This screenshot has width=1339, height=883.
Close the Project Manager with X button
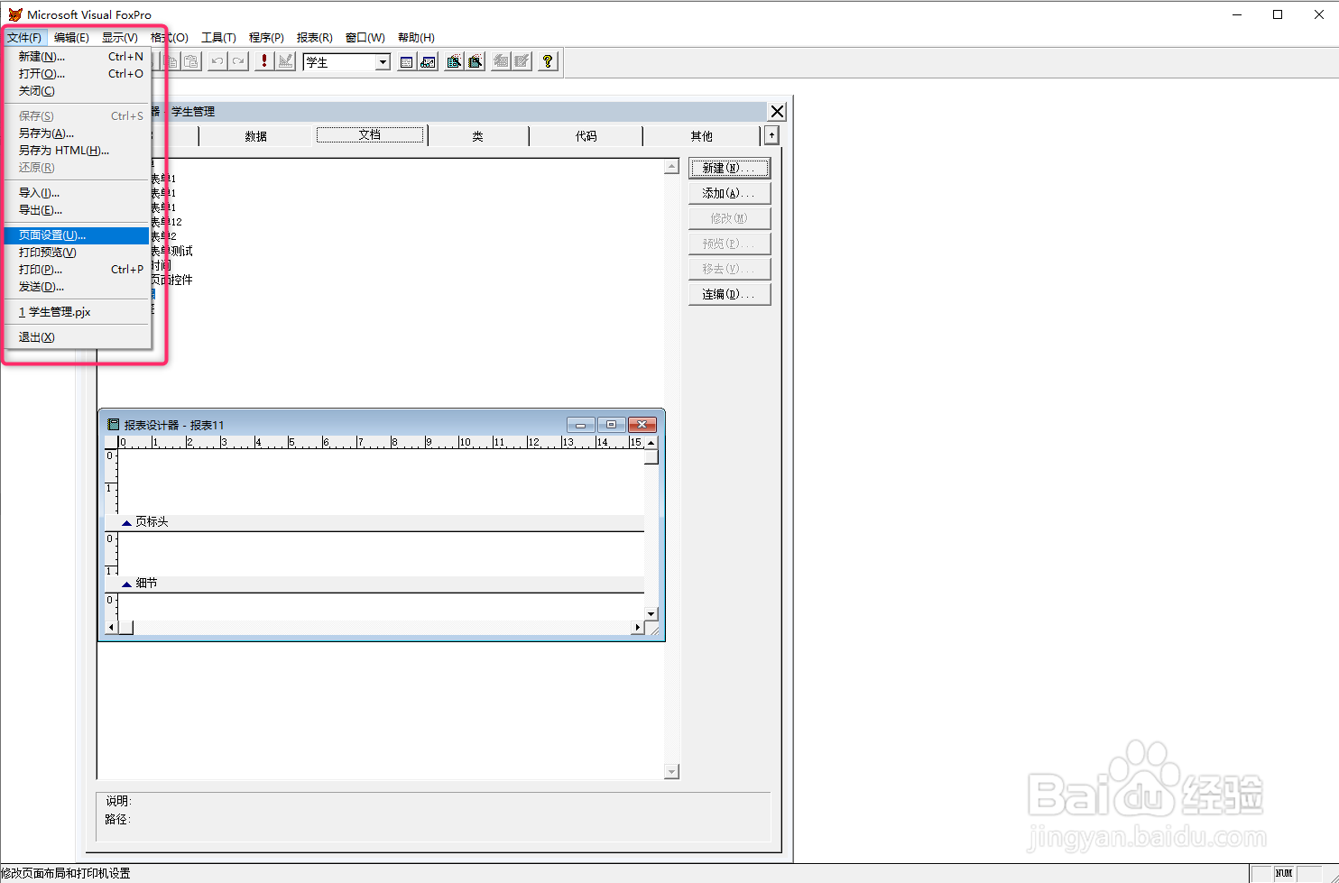777,112
